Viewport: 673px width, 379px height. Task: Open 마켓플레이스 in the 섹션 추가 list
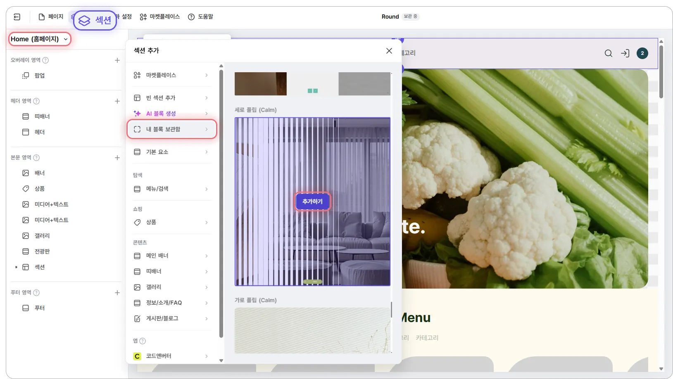[171, 75]
